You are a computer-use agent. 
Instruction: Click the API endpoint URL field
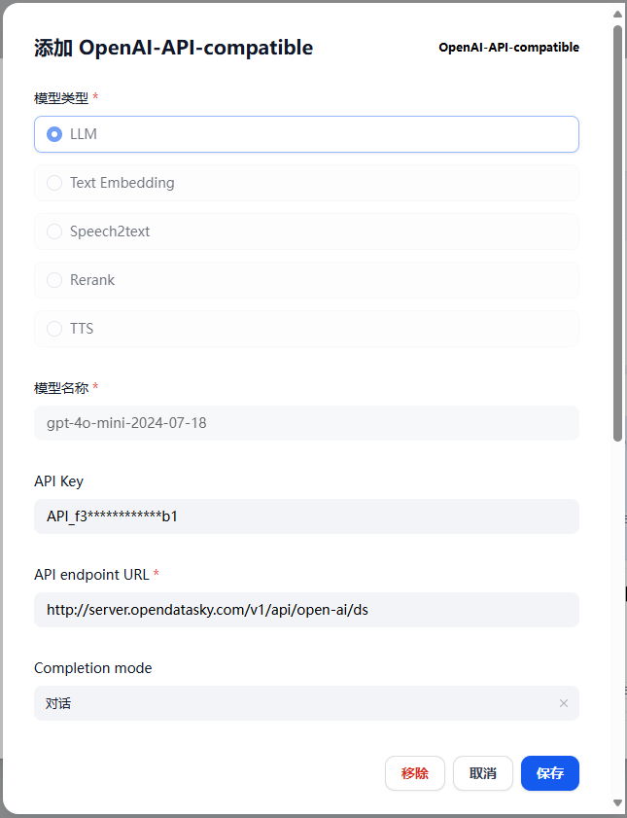pos(306,609)
